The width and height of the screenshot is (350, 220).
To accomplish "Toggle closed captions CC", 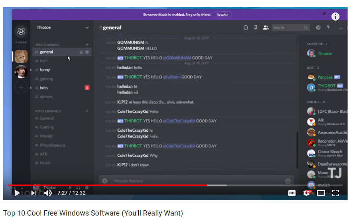I will tap(292, 193).
